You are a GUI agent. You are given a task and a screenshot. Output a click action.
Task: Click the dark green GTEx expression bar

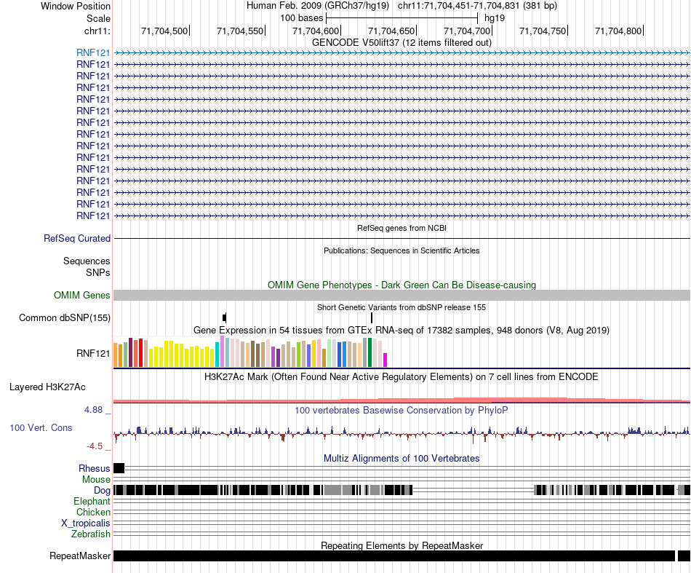(x=370, y=352)
